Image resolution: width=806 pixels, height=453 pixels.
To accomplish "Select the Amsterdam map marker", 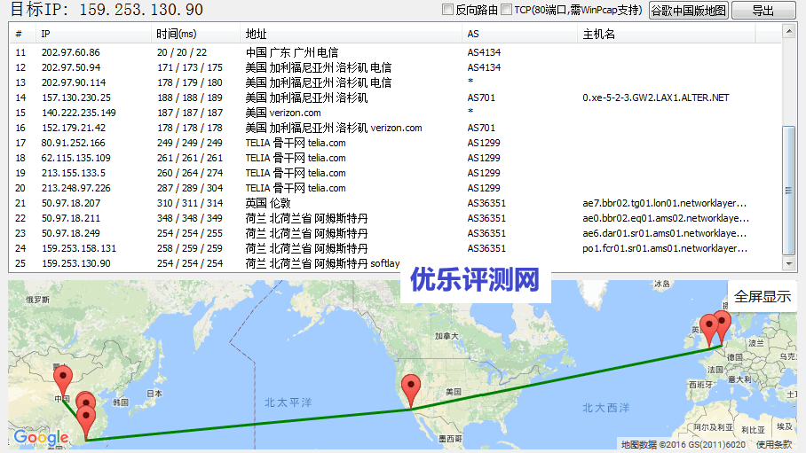I will (x=722, y=324).
